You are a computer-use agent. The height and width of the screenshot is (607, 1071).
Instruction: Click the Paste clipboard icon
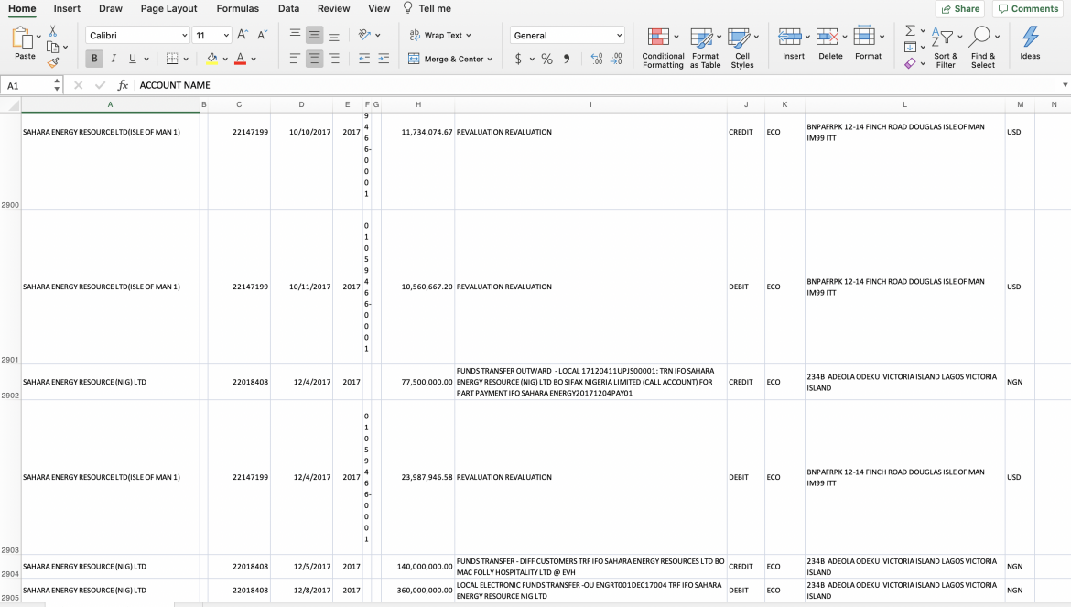(x=23, y=38)
